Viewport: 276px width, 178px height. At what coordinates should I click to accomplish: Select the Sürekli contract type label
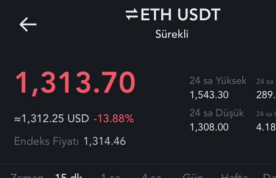point(172,34)
